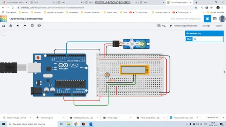Go back in browser
Viewport: 226px width, 127px height.
tap(3, 8)
